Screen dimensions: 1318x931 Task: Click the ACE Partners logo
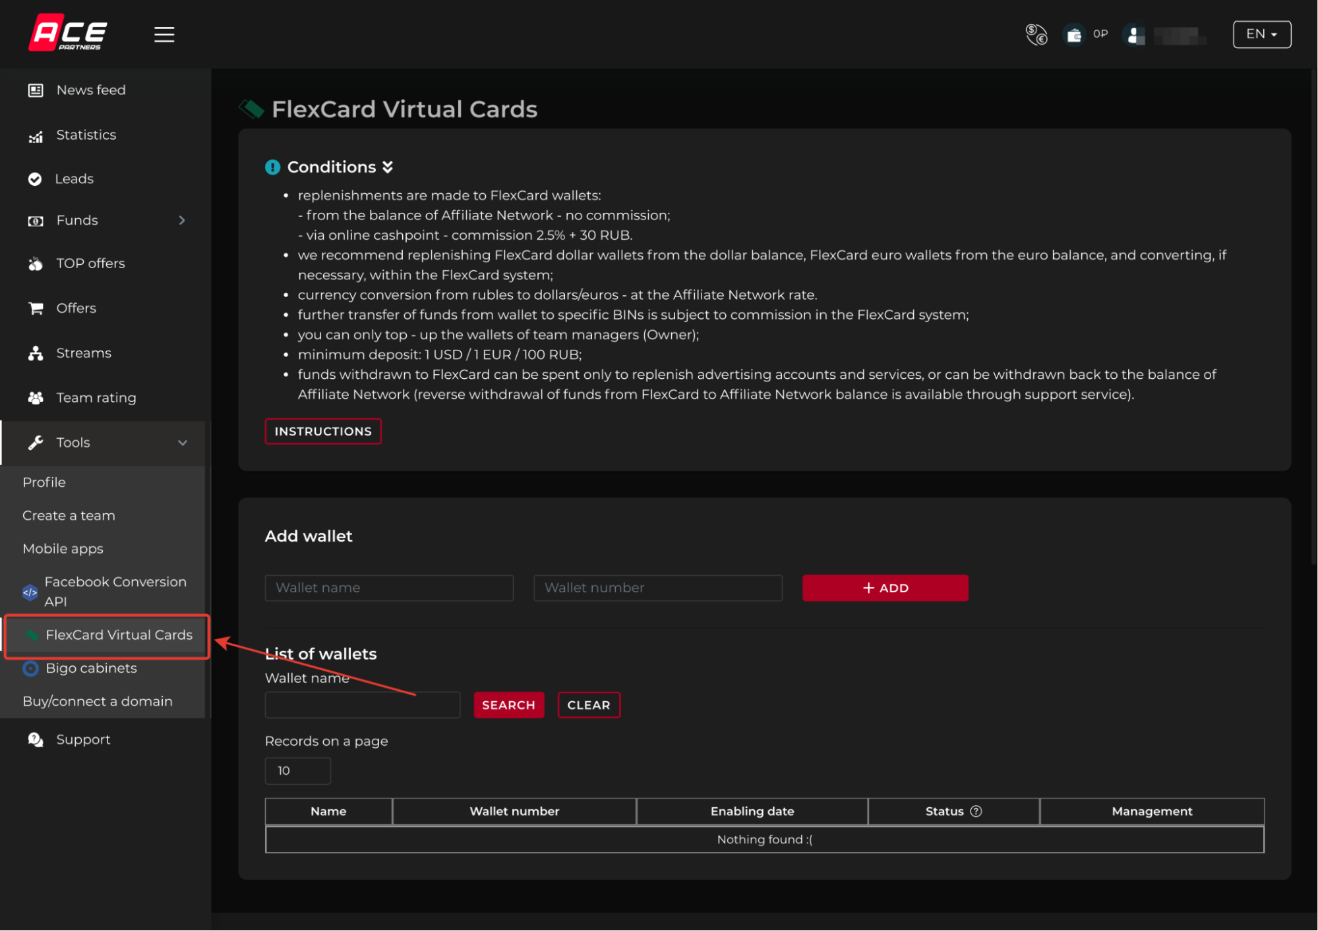click(x=68, y=33)
